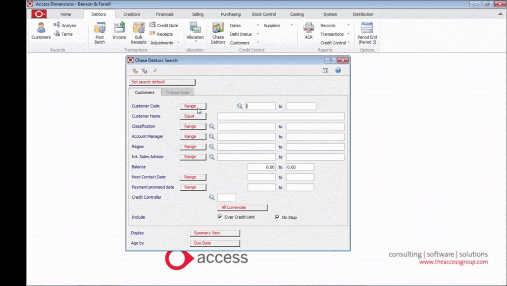
Task: Switch to the Financials ribbon tab
Action: tap(164, 14)
